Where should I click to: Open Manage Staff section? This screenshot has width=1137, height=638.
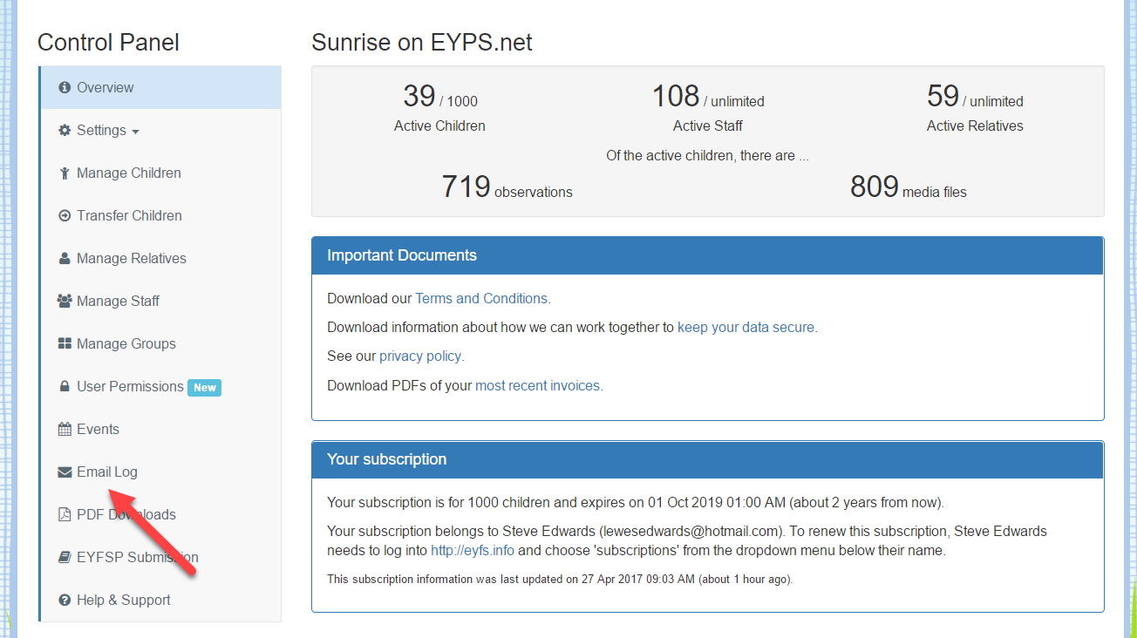pos(161,301)
